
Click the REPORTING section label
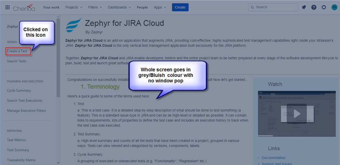[15, 131]
